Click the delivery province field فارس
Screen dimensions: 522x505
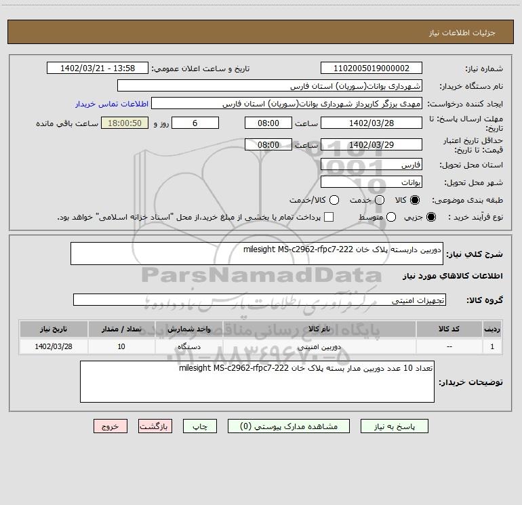click(372, 164)
